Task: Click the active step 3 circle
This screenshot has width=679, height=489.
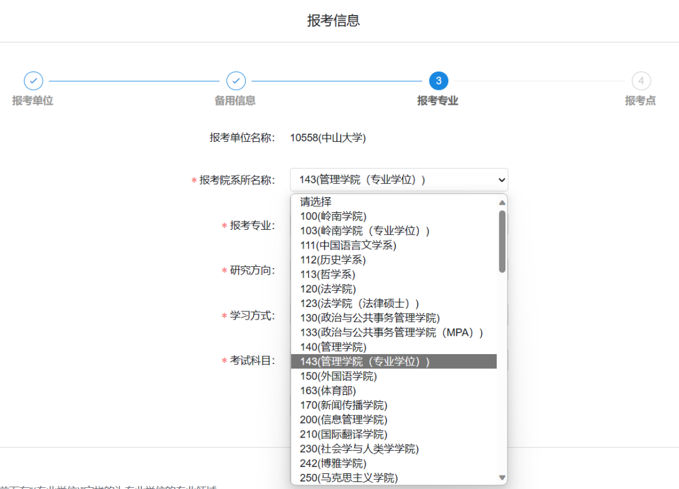Action: pyautogui.click(x=438, y=81)
